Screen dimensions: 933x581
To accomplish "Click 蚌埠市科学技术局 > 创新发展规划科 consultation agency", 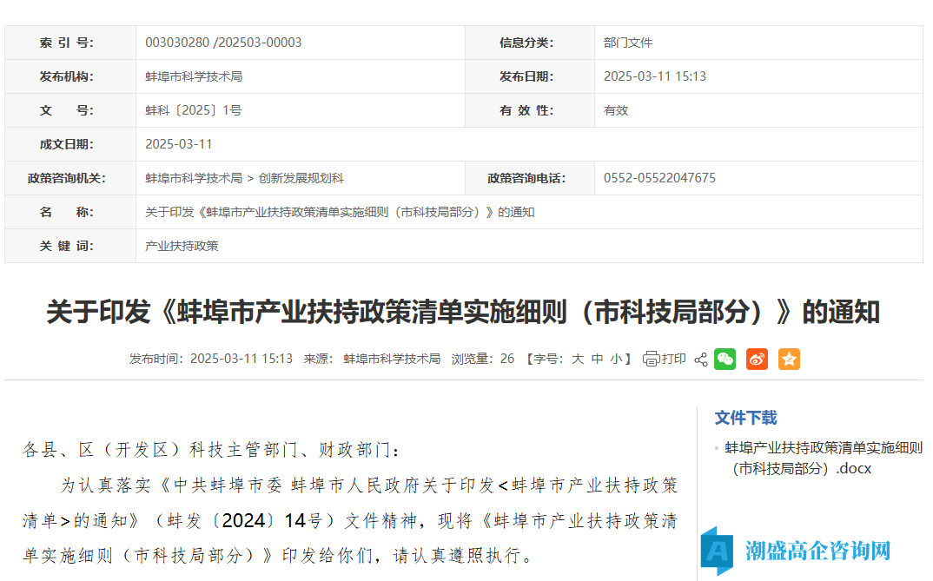I will pos(244,178).
